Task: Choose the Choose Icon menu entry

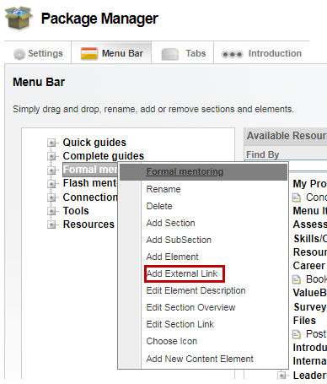Action: pyautogui.click(x=172, y=341)
